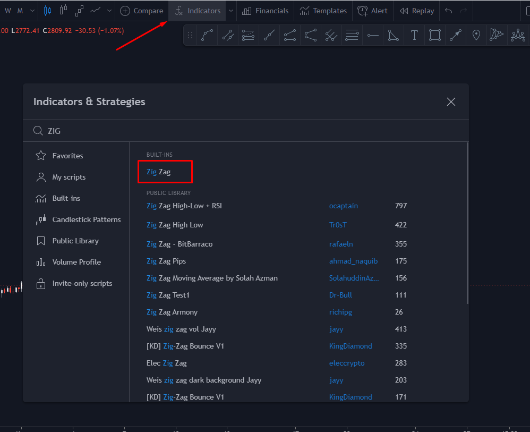Select the curve drawing tool
530x432 pixels.
point(207,35)
